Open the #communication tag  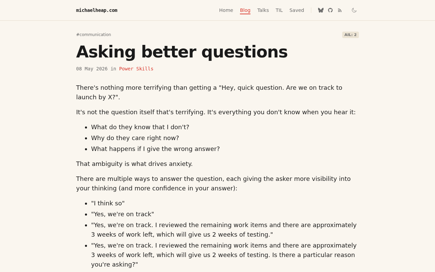pos(93,35)
